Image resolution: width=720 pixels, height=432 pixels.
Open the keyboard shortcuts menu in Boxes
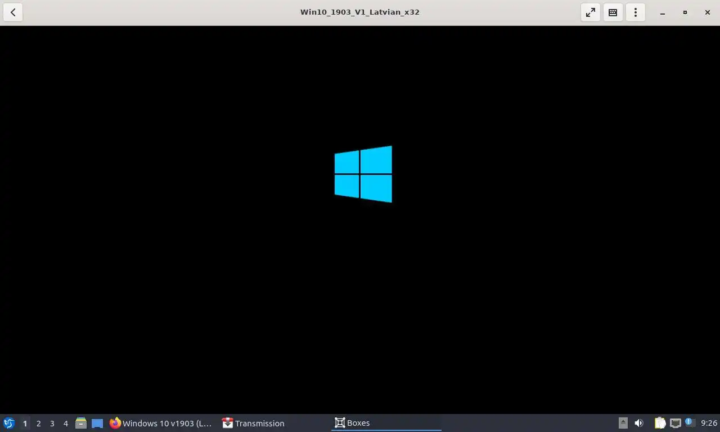coord(613,12)
